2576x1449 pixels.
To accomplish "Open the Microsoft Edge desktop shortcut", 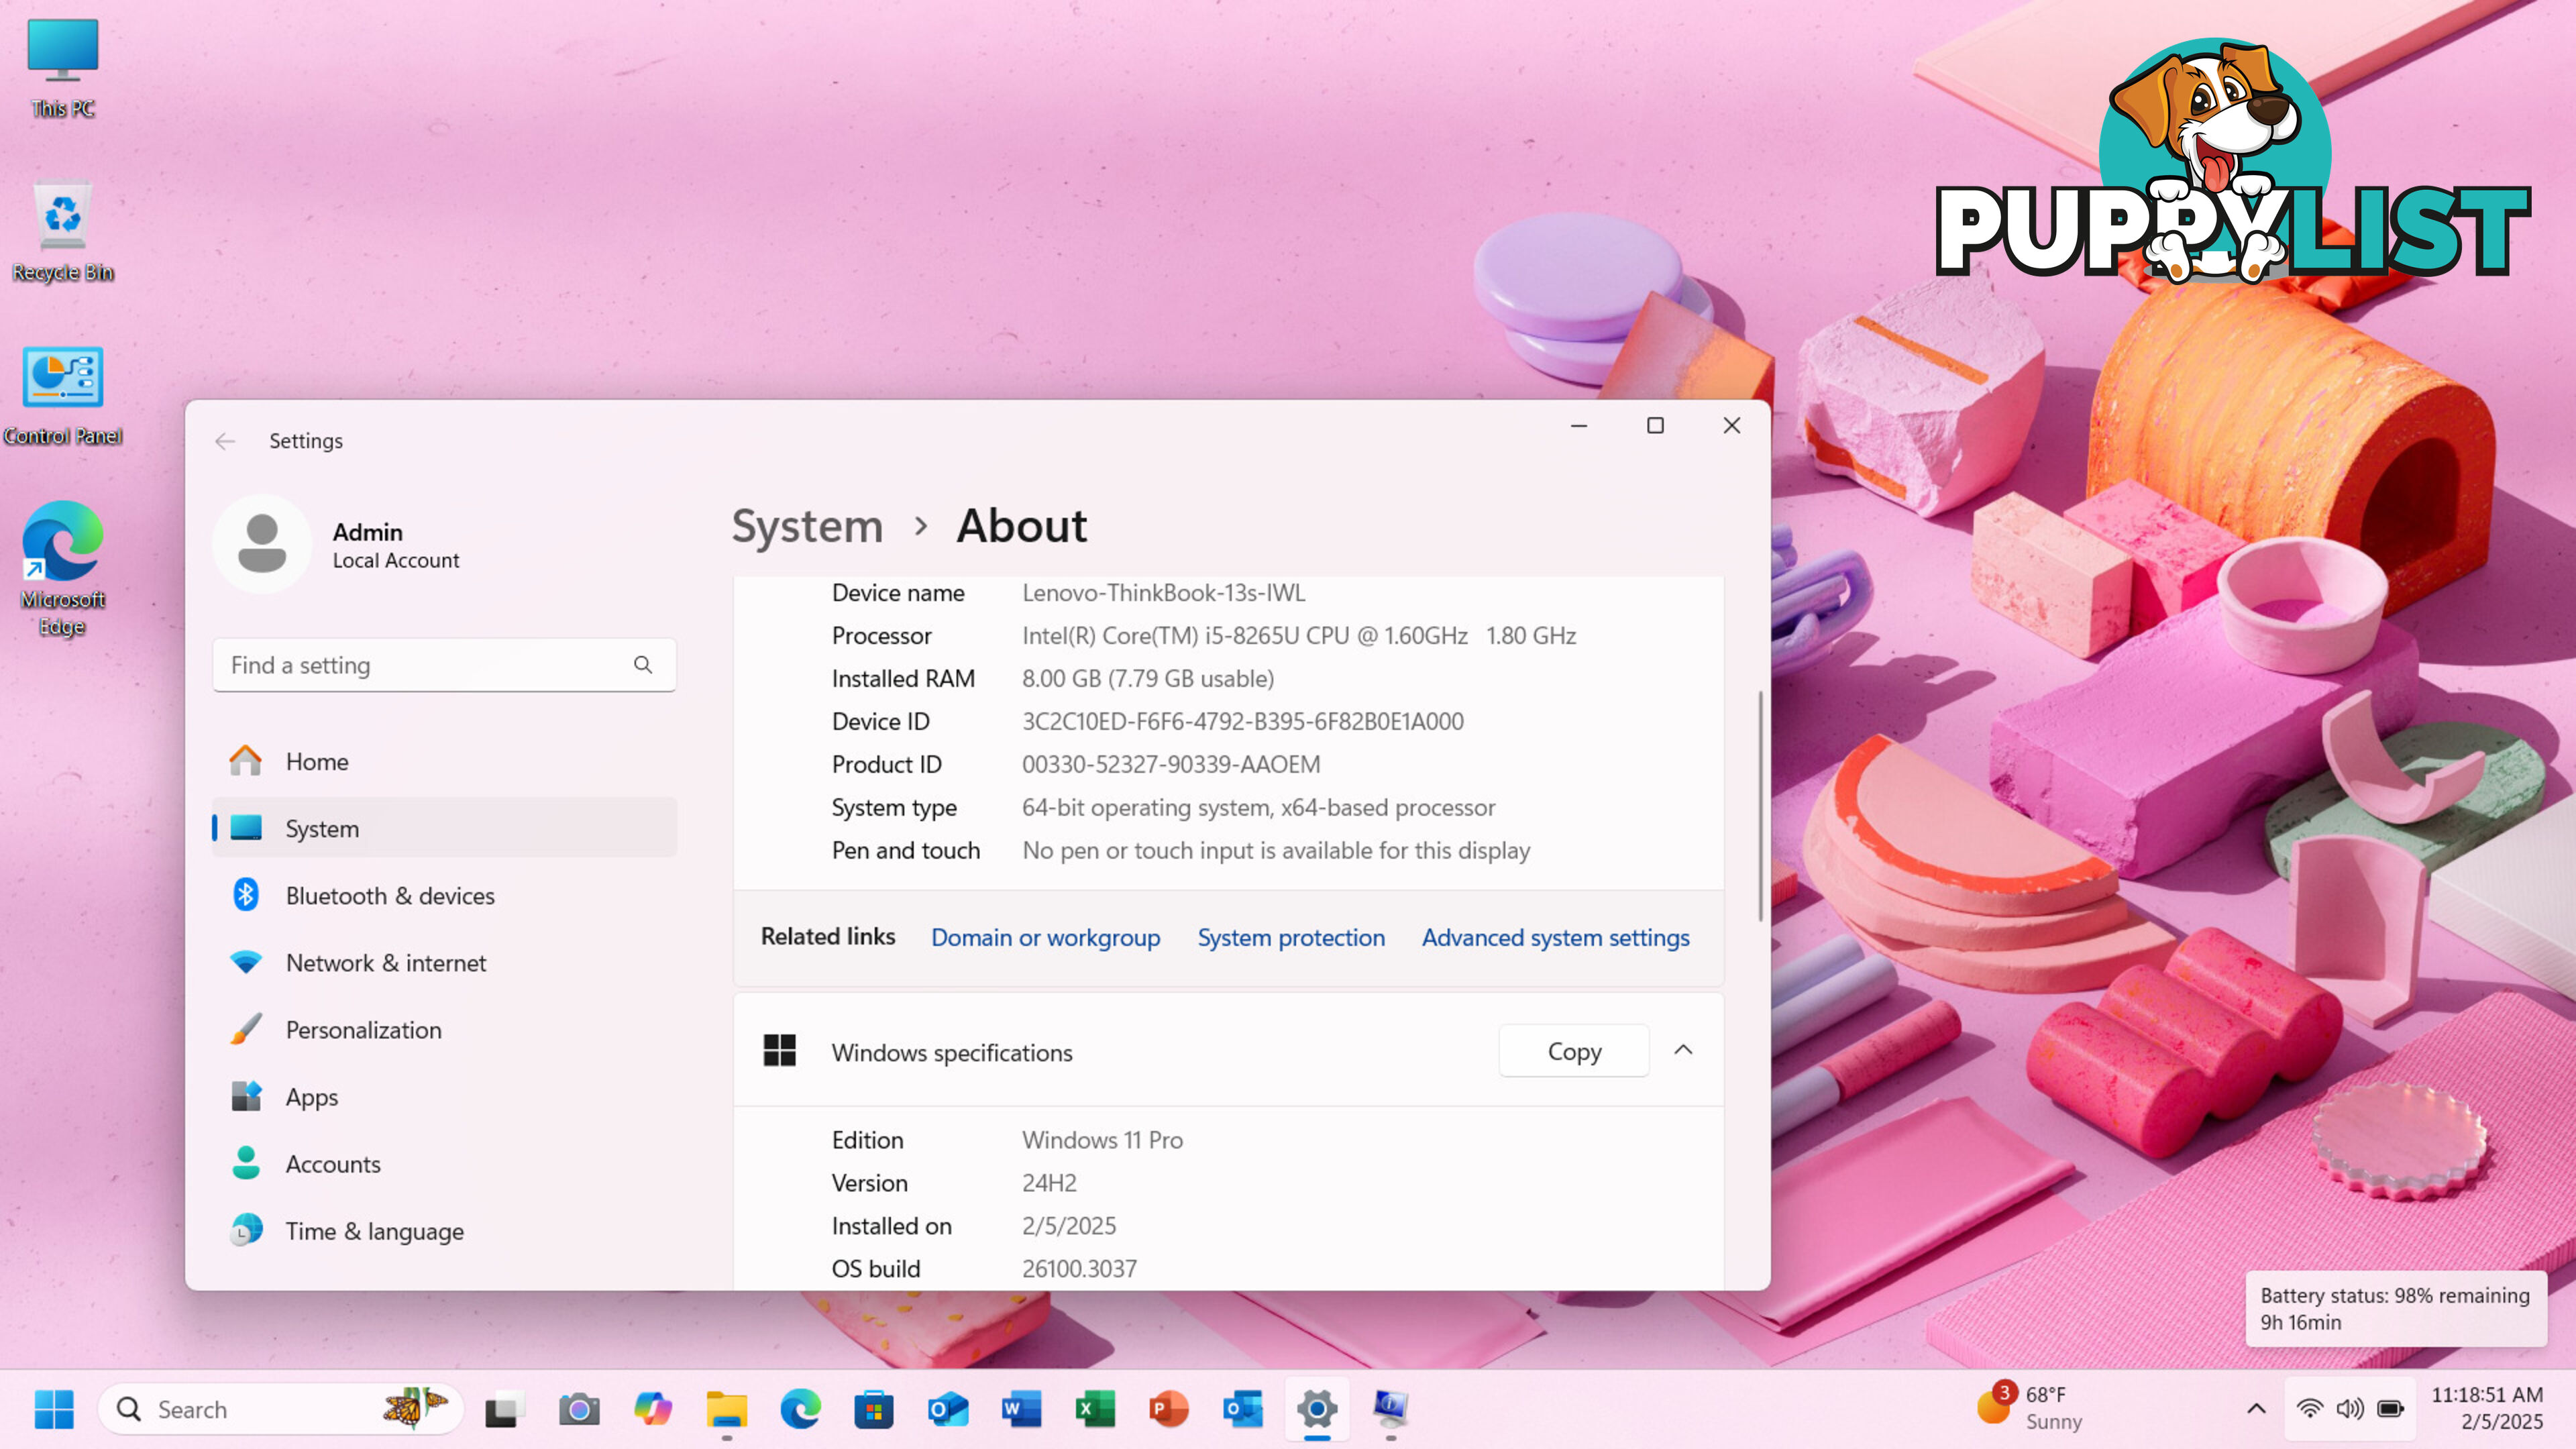I will (62, 568).
